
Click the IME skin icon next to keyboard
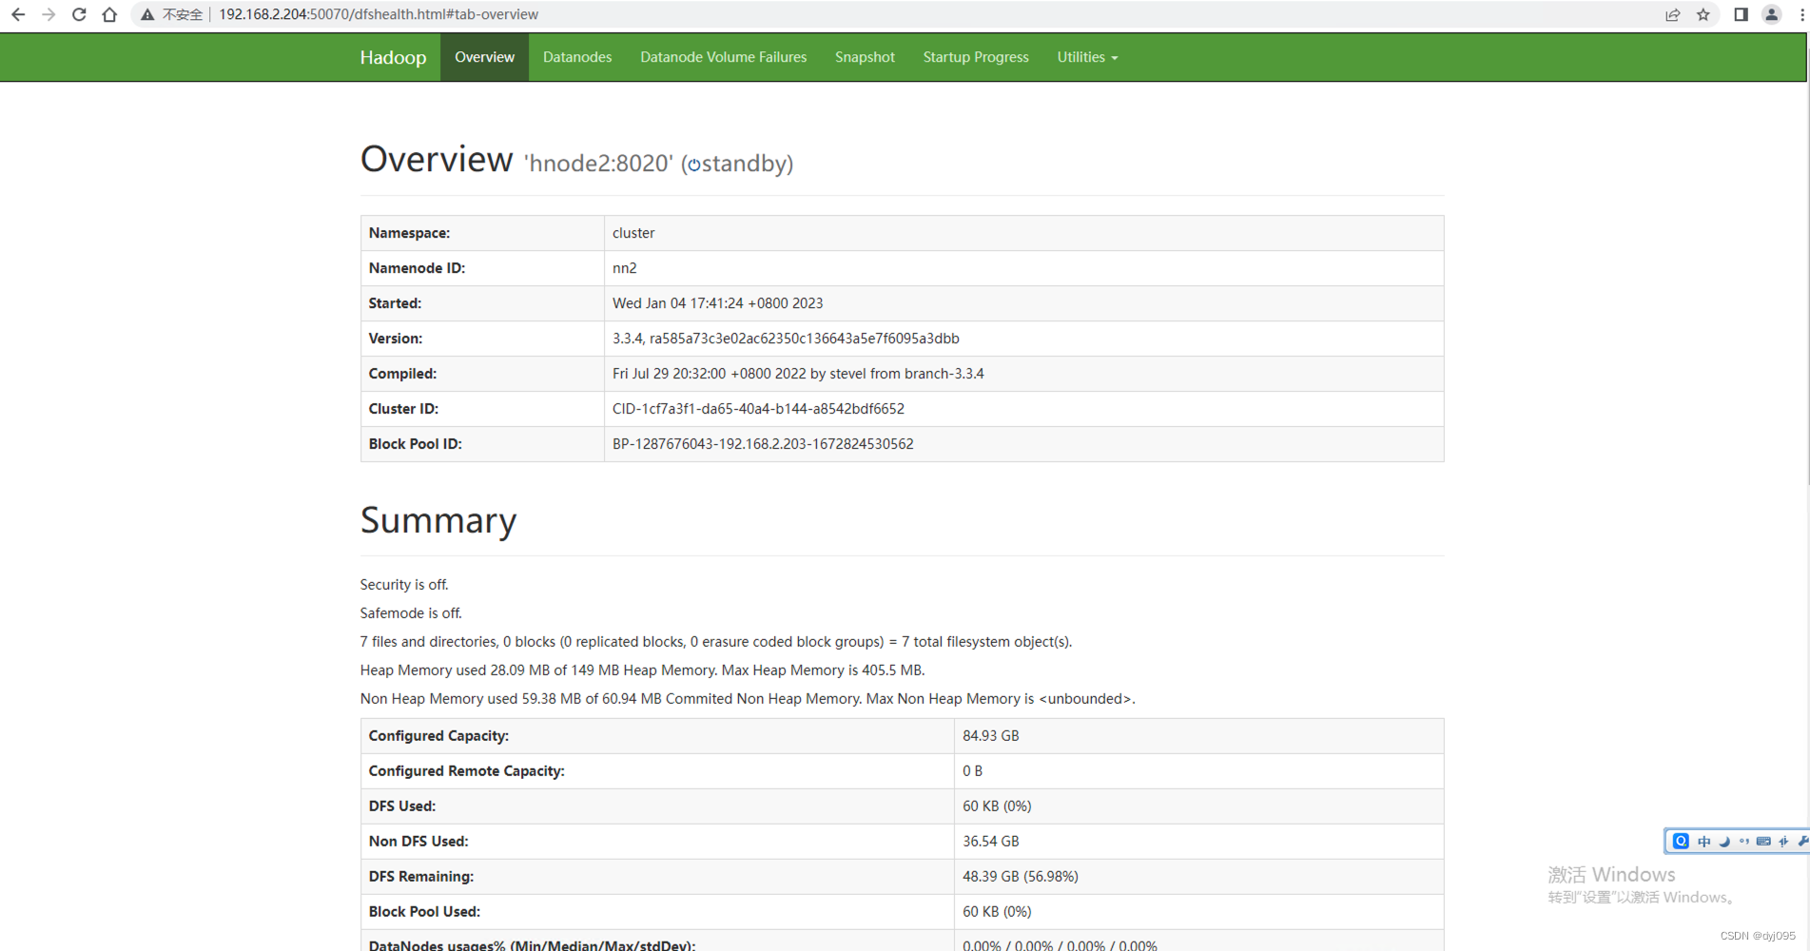1783,841
